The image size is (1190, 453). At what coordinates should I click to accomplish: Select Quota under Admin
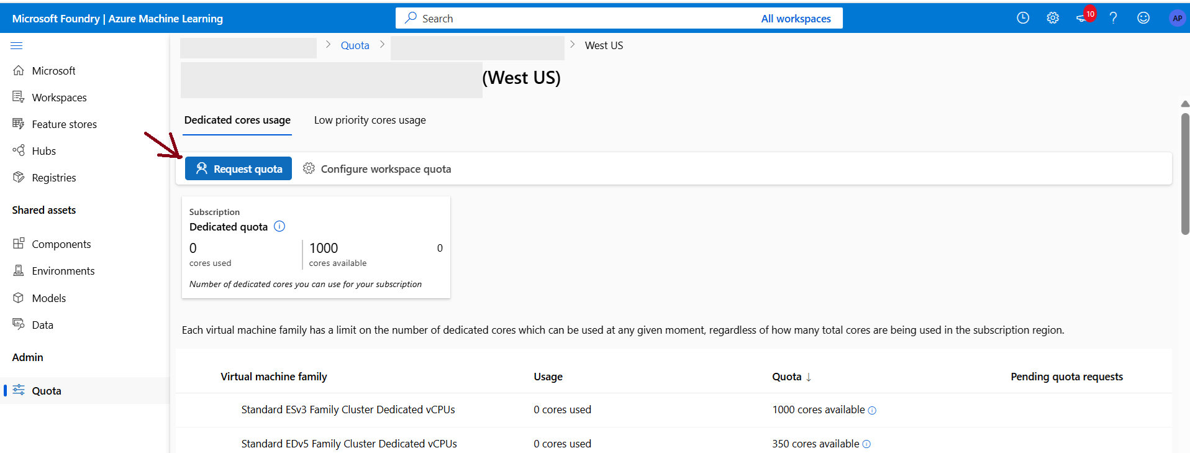(84, 391)
